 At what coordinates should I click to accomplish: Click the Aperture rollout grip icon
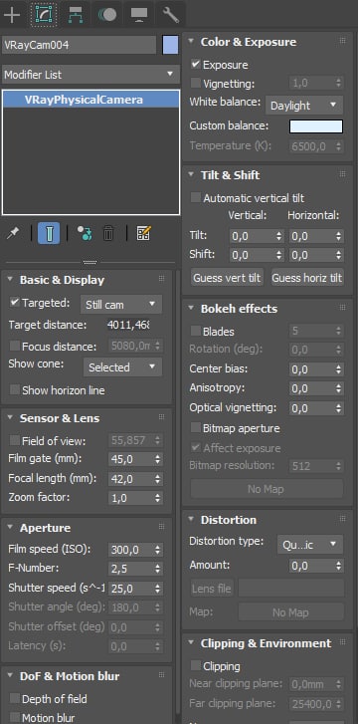coord(161,527)
